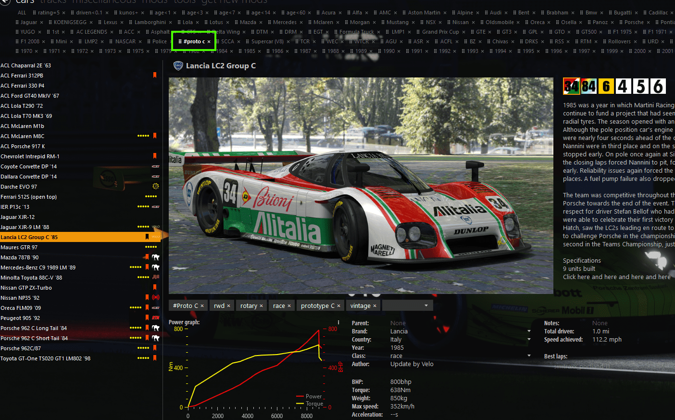
Task: Click the Lancia brand badge beside the car title
Action: pos(178,66)
